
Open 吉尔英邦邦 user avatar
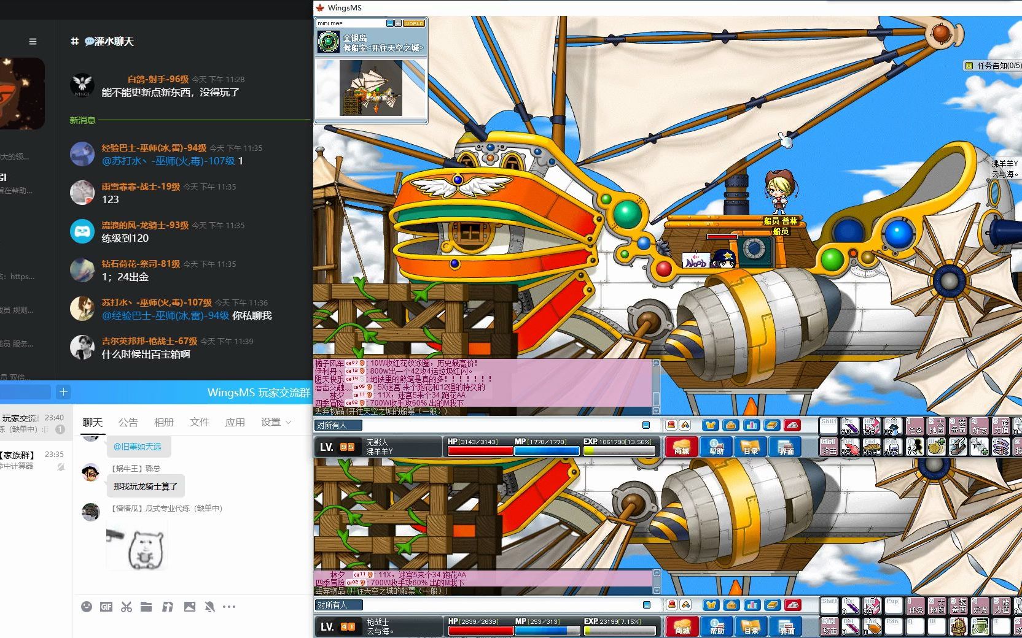82,347
